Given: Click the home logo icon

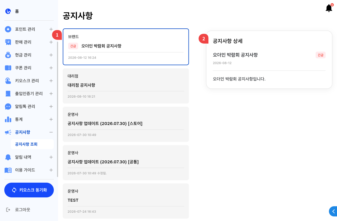Looking at the screenshot, I should tap(8, 11).
